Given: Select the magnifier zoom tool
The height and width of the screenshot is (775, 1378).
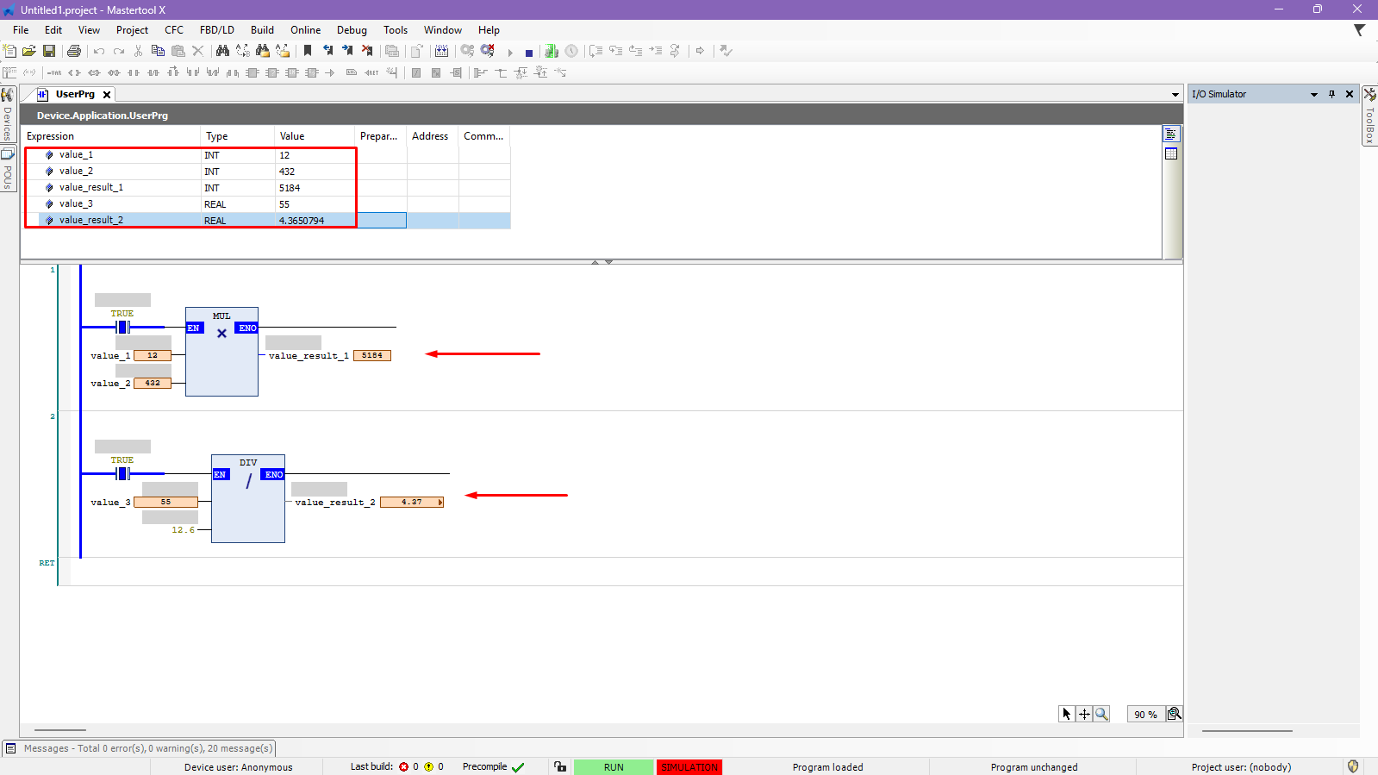Looking at the screenshot, I should pyautogui.click(x=1101, y=714).
